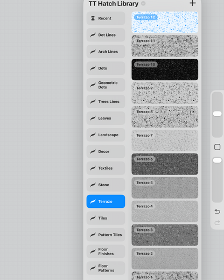Image resolution: width=224 pixels, height=280 pixels.
Task: Open the Tiles brush set
Action: click(106, 218)
